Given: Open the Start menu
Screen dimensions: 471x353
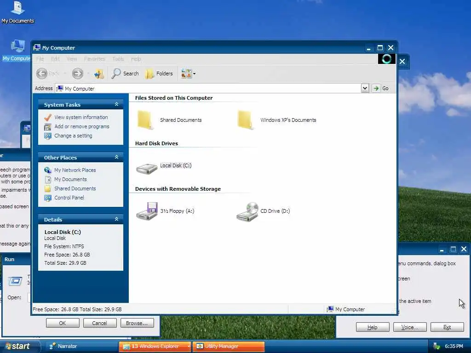Looking at the screenshot, I should coord(20,347).
